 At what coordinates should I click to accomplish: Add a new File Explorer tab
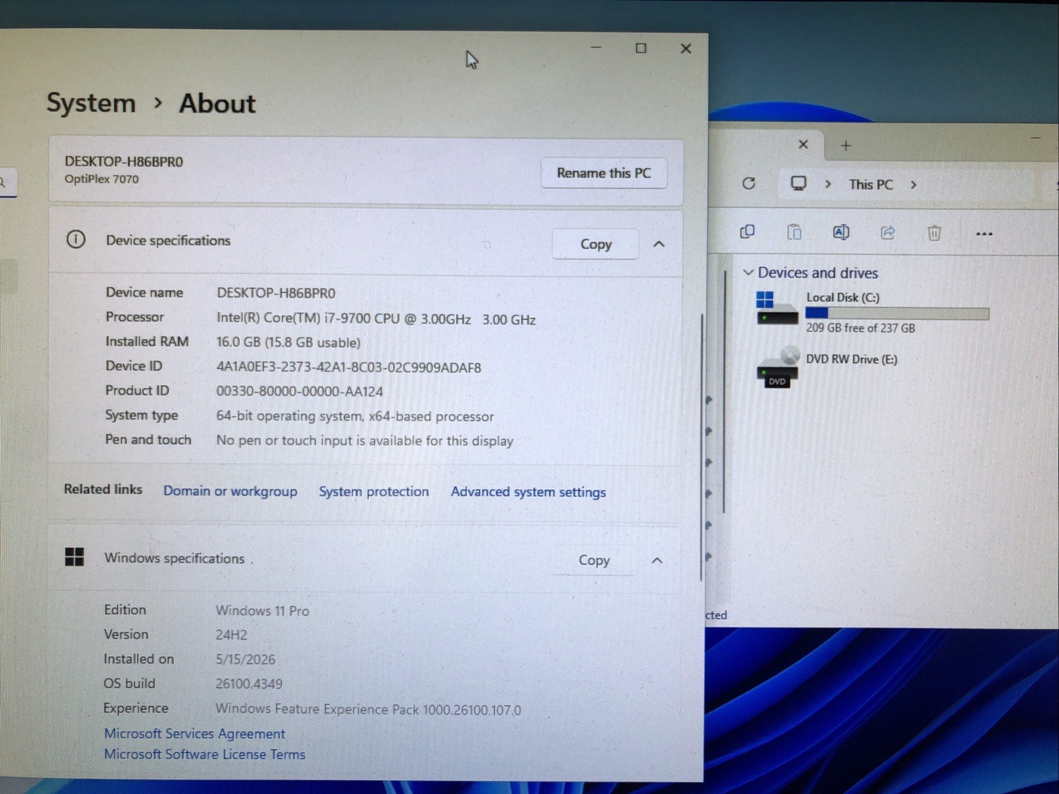click(846, 146)
